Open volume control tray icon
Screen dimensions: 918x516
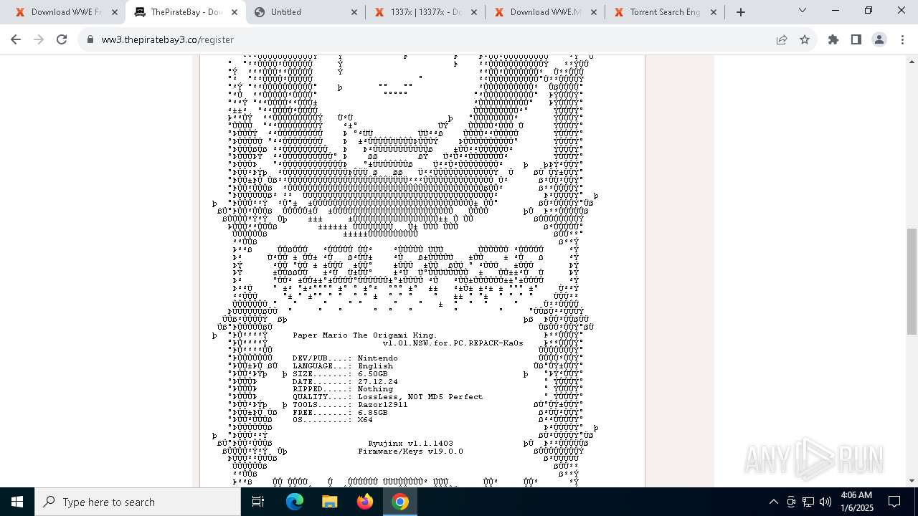825,502
